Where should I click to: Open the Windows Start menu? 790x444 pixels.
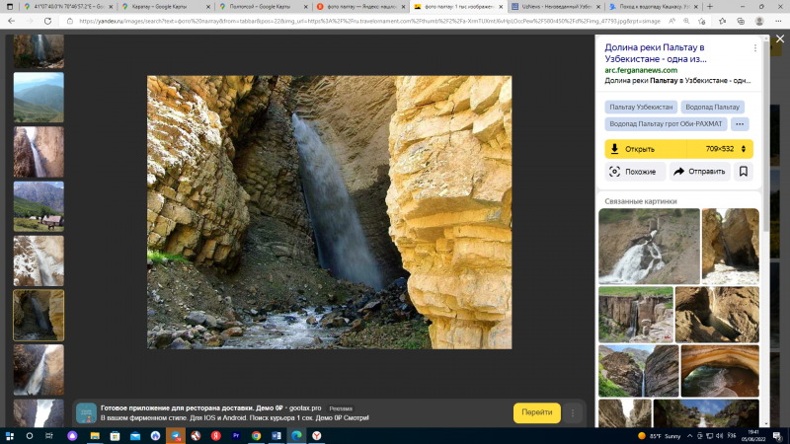9,436
